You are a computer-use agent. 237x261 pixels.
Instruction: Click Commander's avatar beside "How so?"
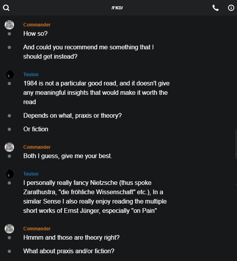tap(9, 25)
